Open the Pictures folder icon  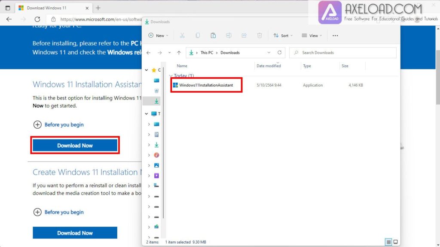click(x=156, y=166)
